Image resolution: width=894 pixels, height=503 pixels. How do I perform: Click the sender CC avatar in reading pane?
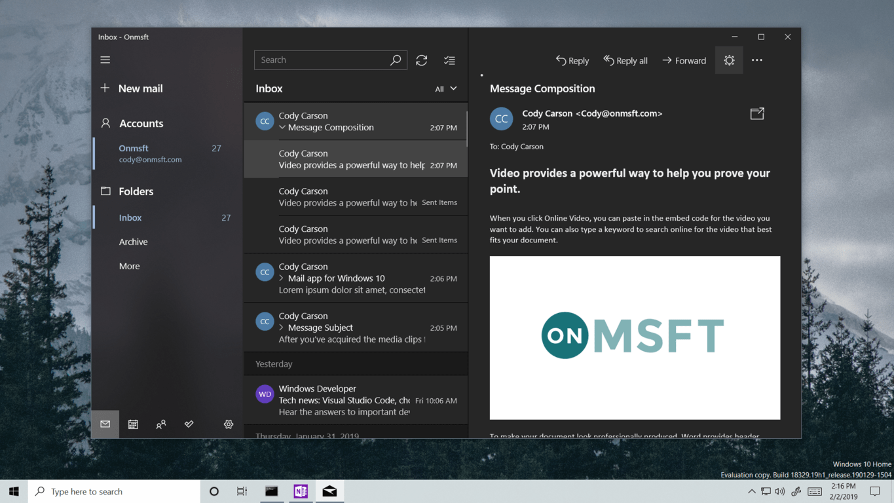coord(502,119)
